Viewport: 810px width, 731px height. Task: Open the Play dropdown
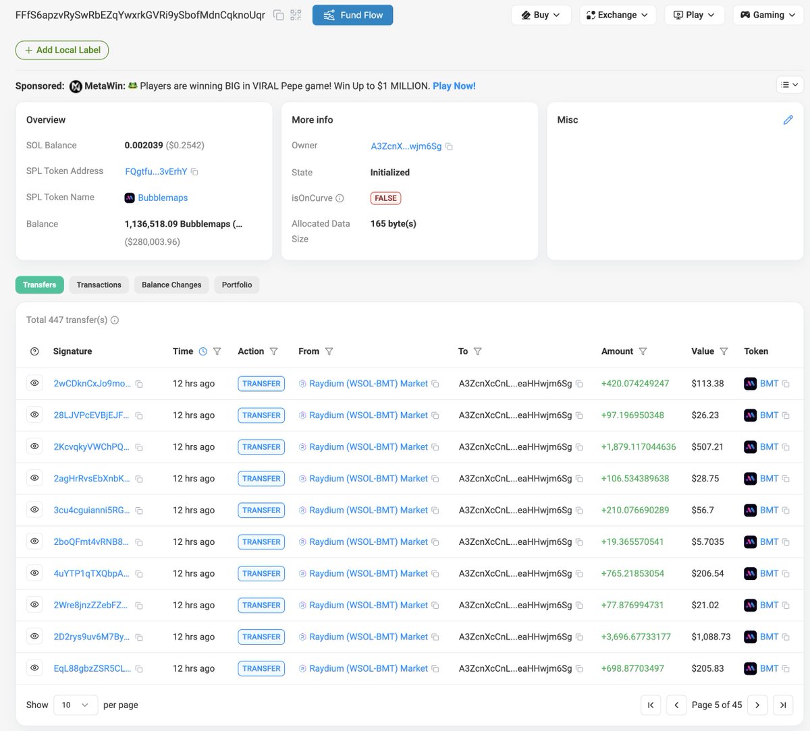pos(695,15)
